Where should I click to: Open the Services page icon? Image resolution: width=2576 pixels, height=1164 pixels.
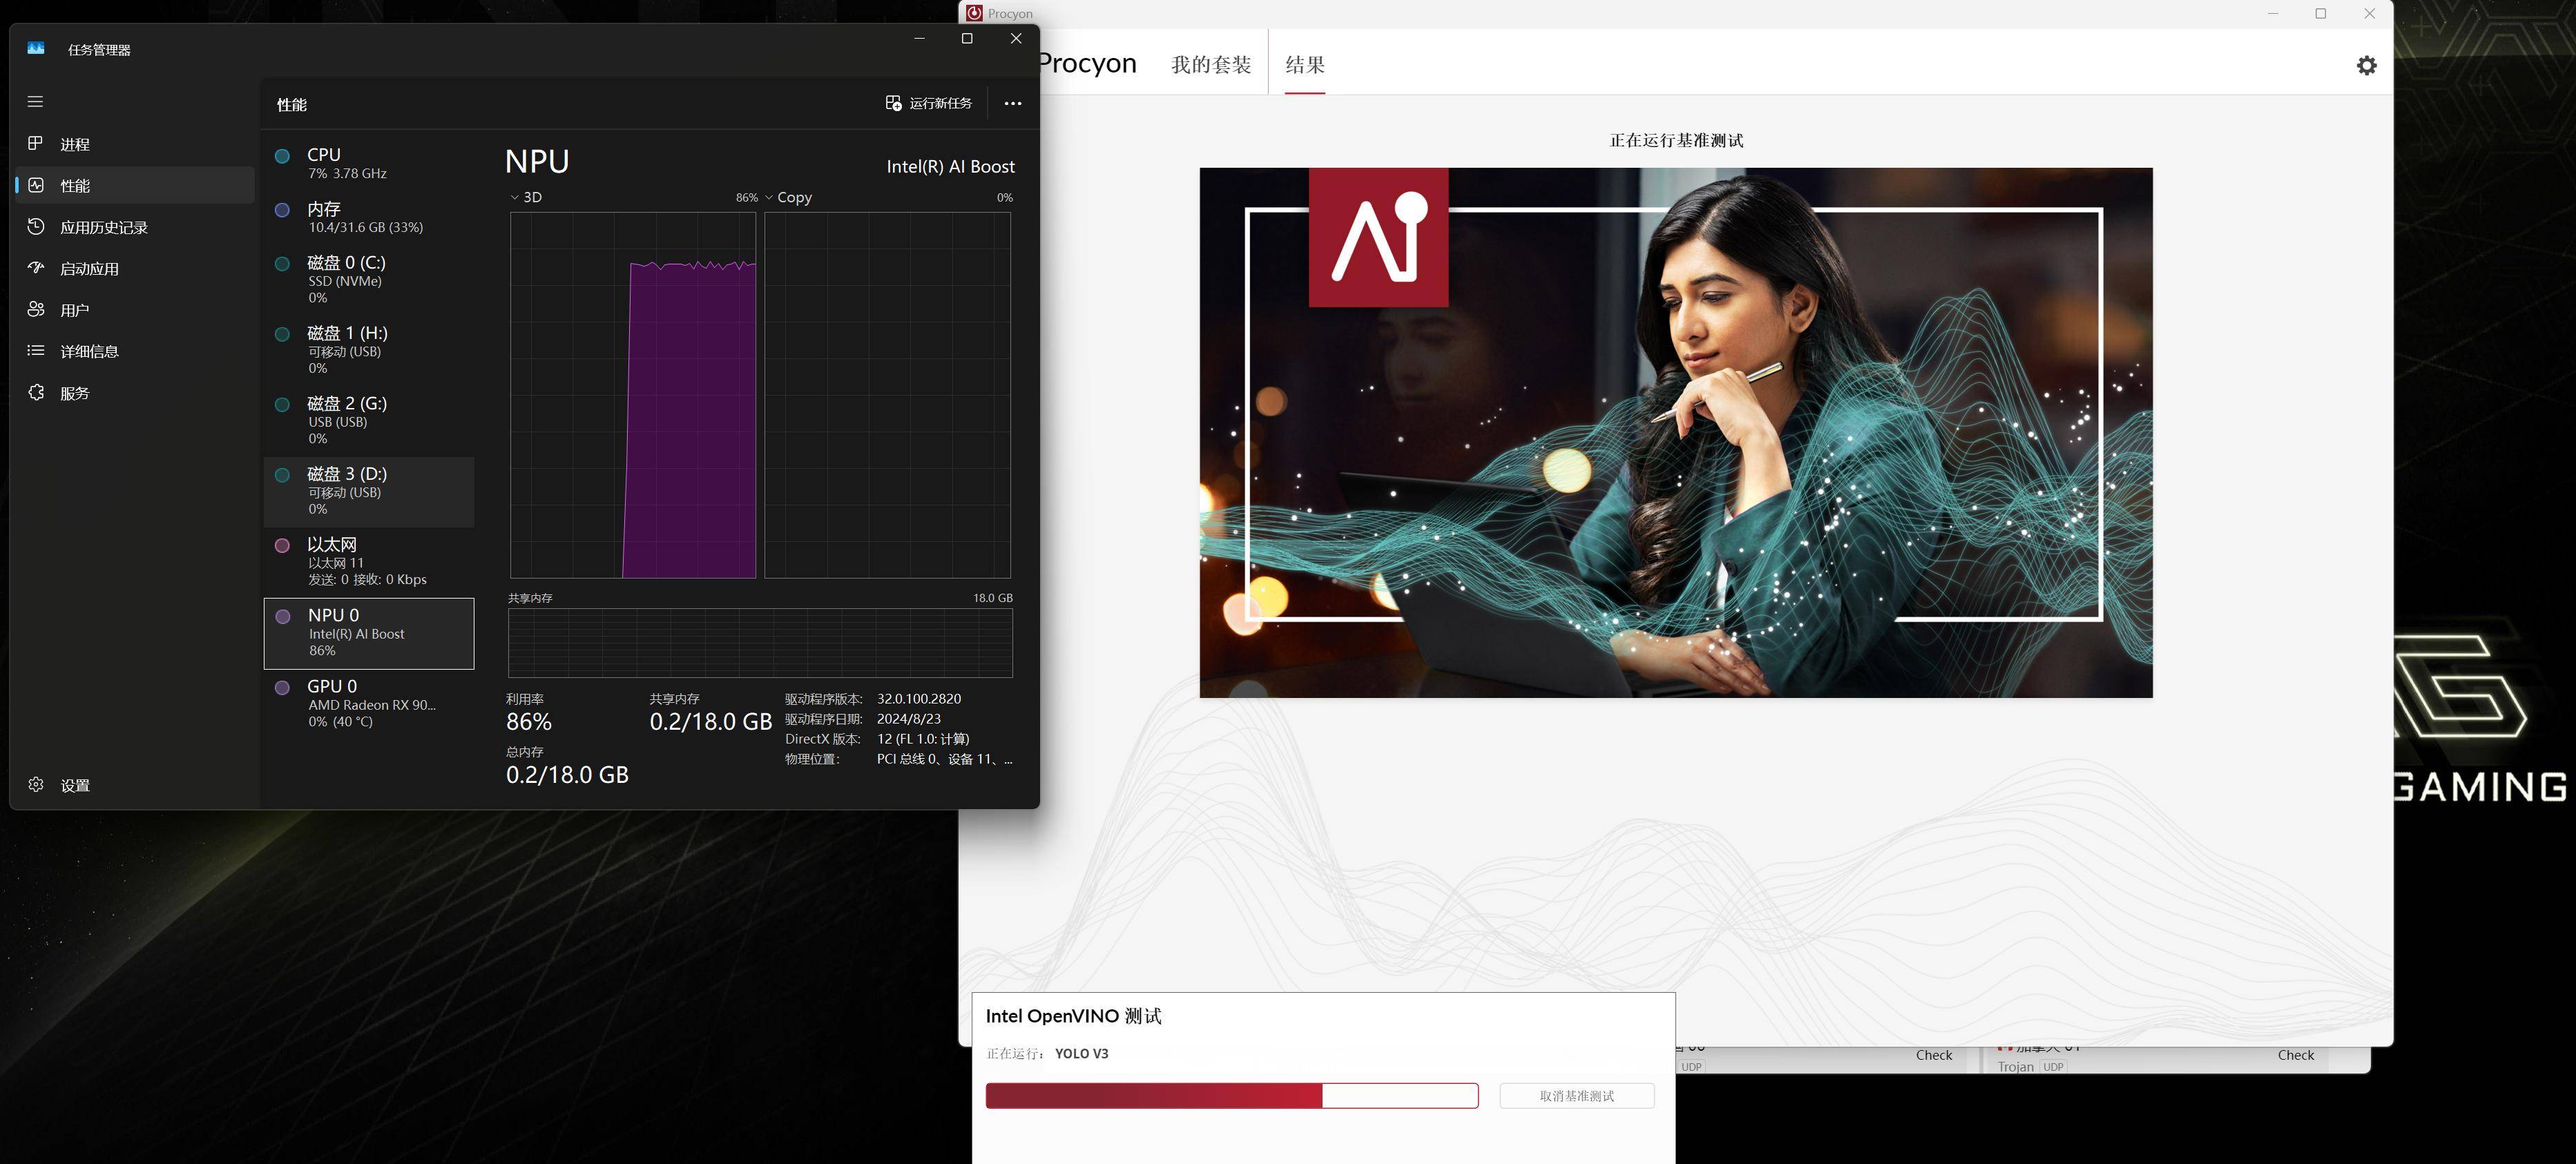36,393
